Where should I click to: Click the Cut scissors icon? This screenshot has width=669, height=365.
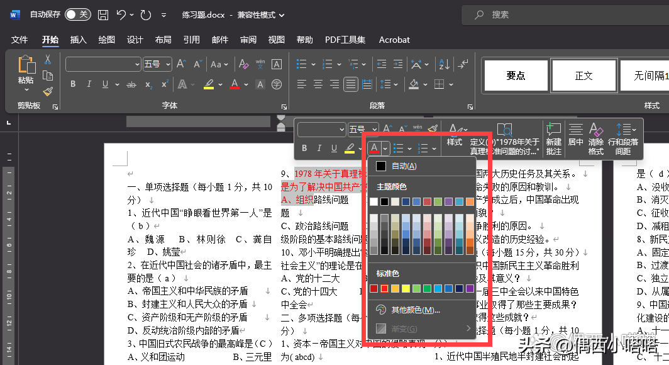48,60
